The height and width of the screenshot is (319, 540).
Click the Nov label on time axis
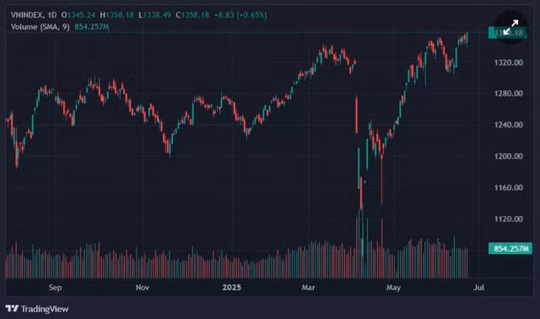tap(143, 287)
